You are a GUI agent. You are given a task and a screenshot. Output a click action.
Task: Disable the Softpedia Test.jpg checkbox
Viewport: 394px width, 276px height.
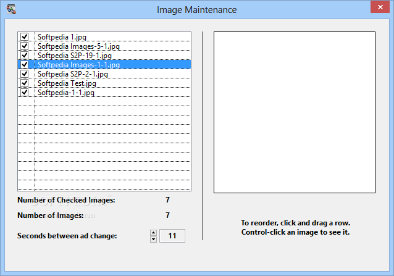point(25,83)
